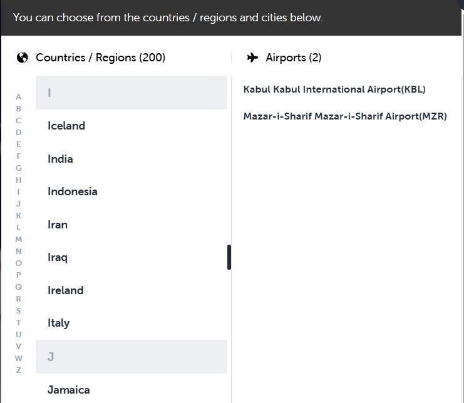This screenshot has height=403, width=464.
Task: Click the airplane icon beside Airports
Action: [x=252, y=58]
